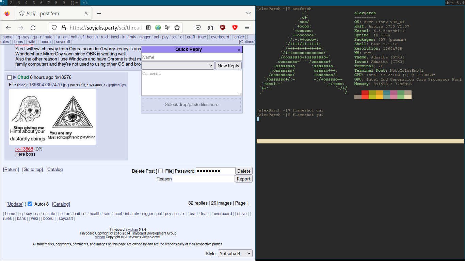Open file link 1696047397470.jpg
The width and height of the screenshot is (465, 261).
pyautogui.click(x=49, y=85)
